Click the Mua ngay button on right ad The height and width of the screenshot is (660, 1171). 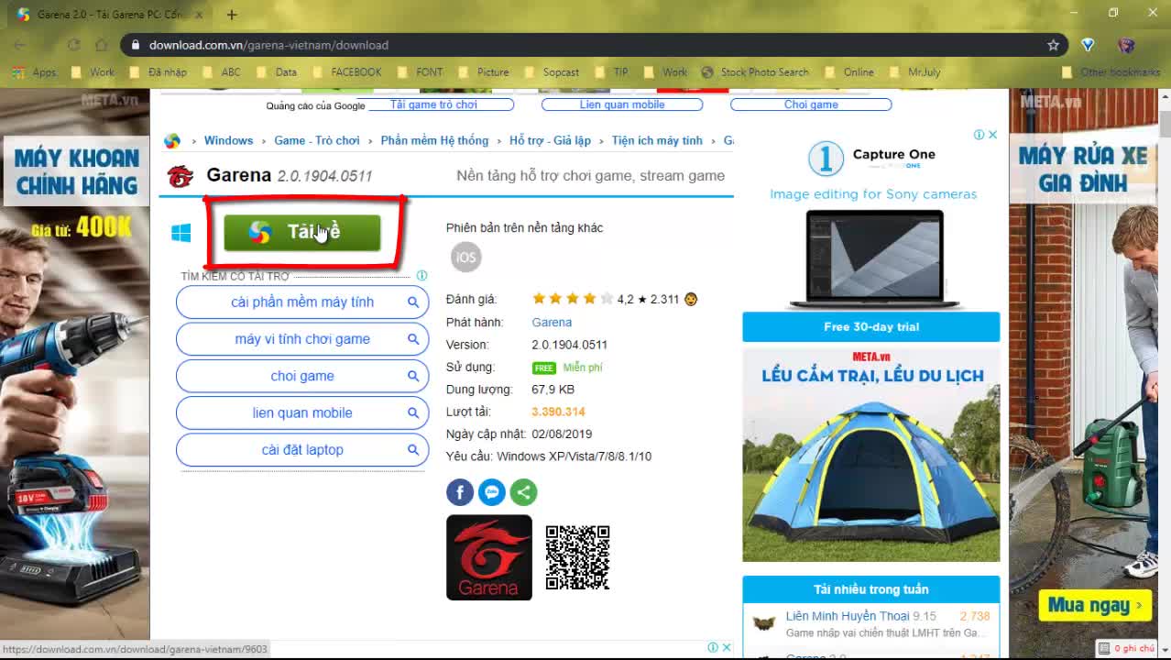(1094, 605)
